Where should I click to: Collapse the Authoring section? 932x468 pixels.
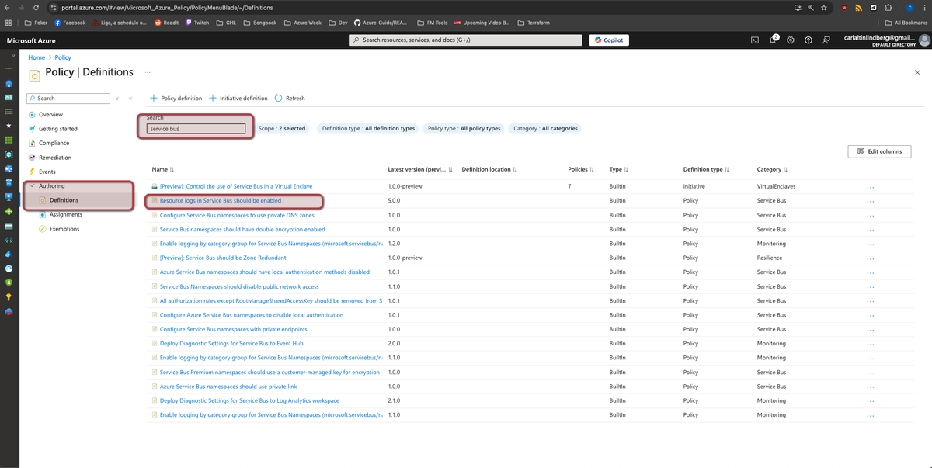[x=32, y=186]
